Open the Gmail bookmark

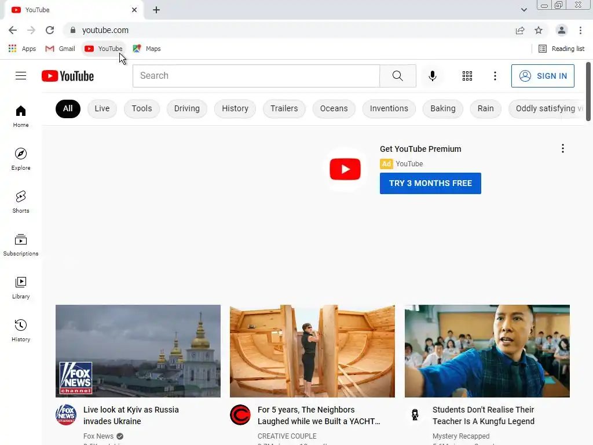pos(60,49)
